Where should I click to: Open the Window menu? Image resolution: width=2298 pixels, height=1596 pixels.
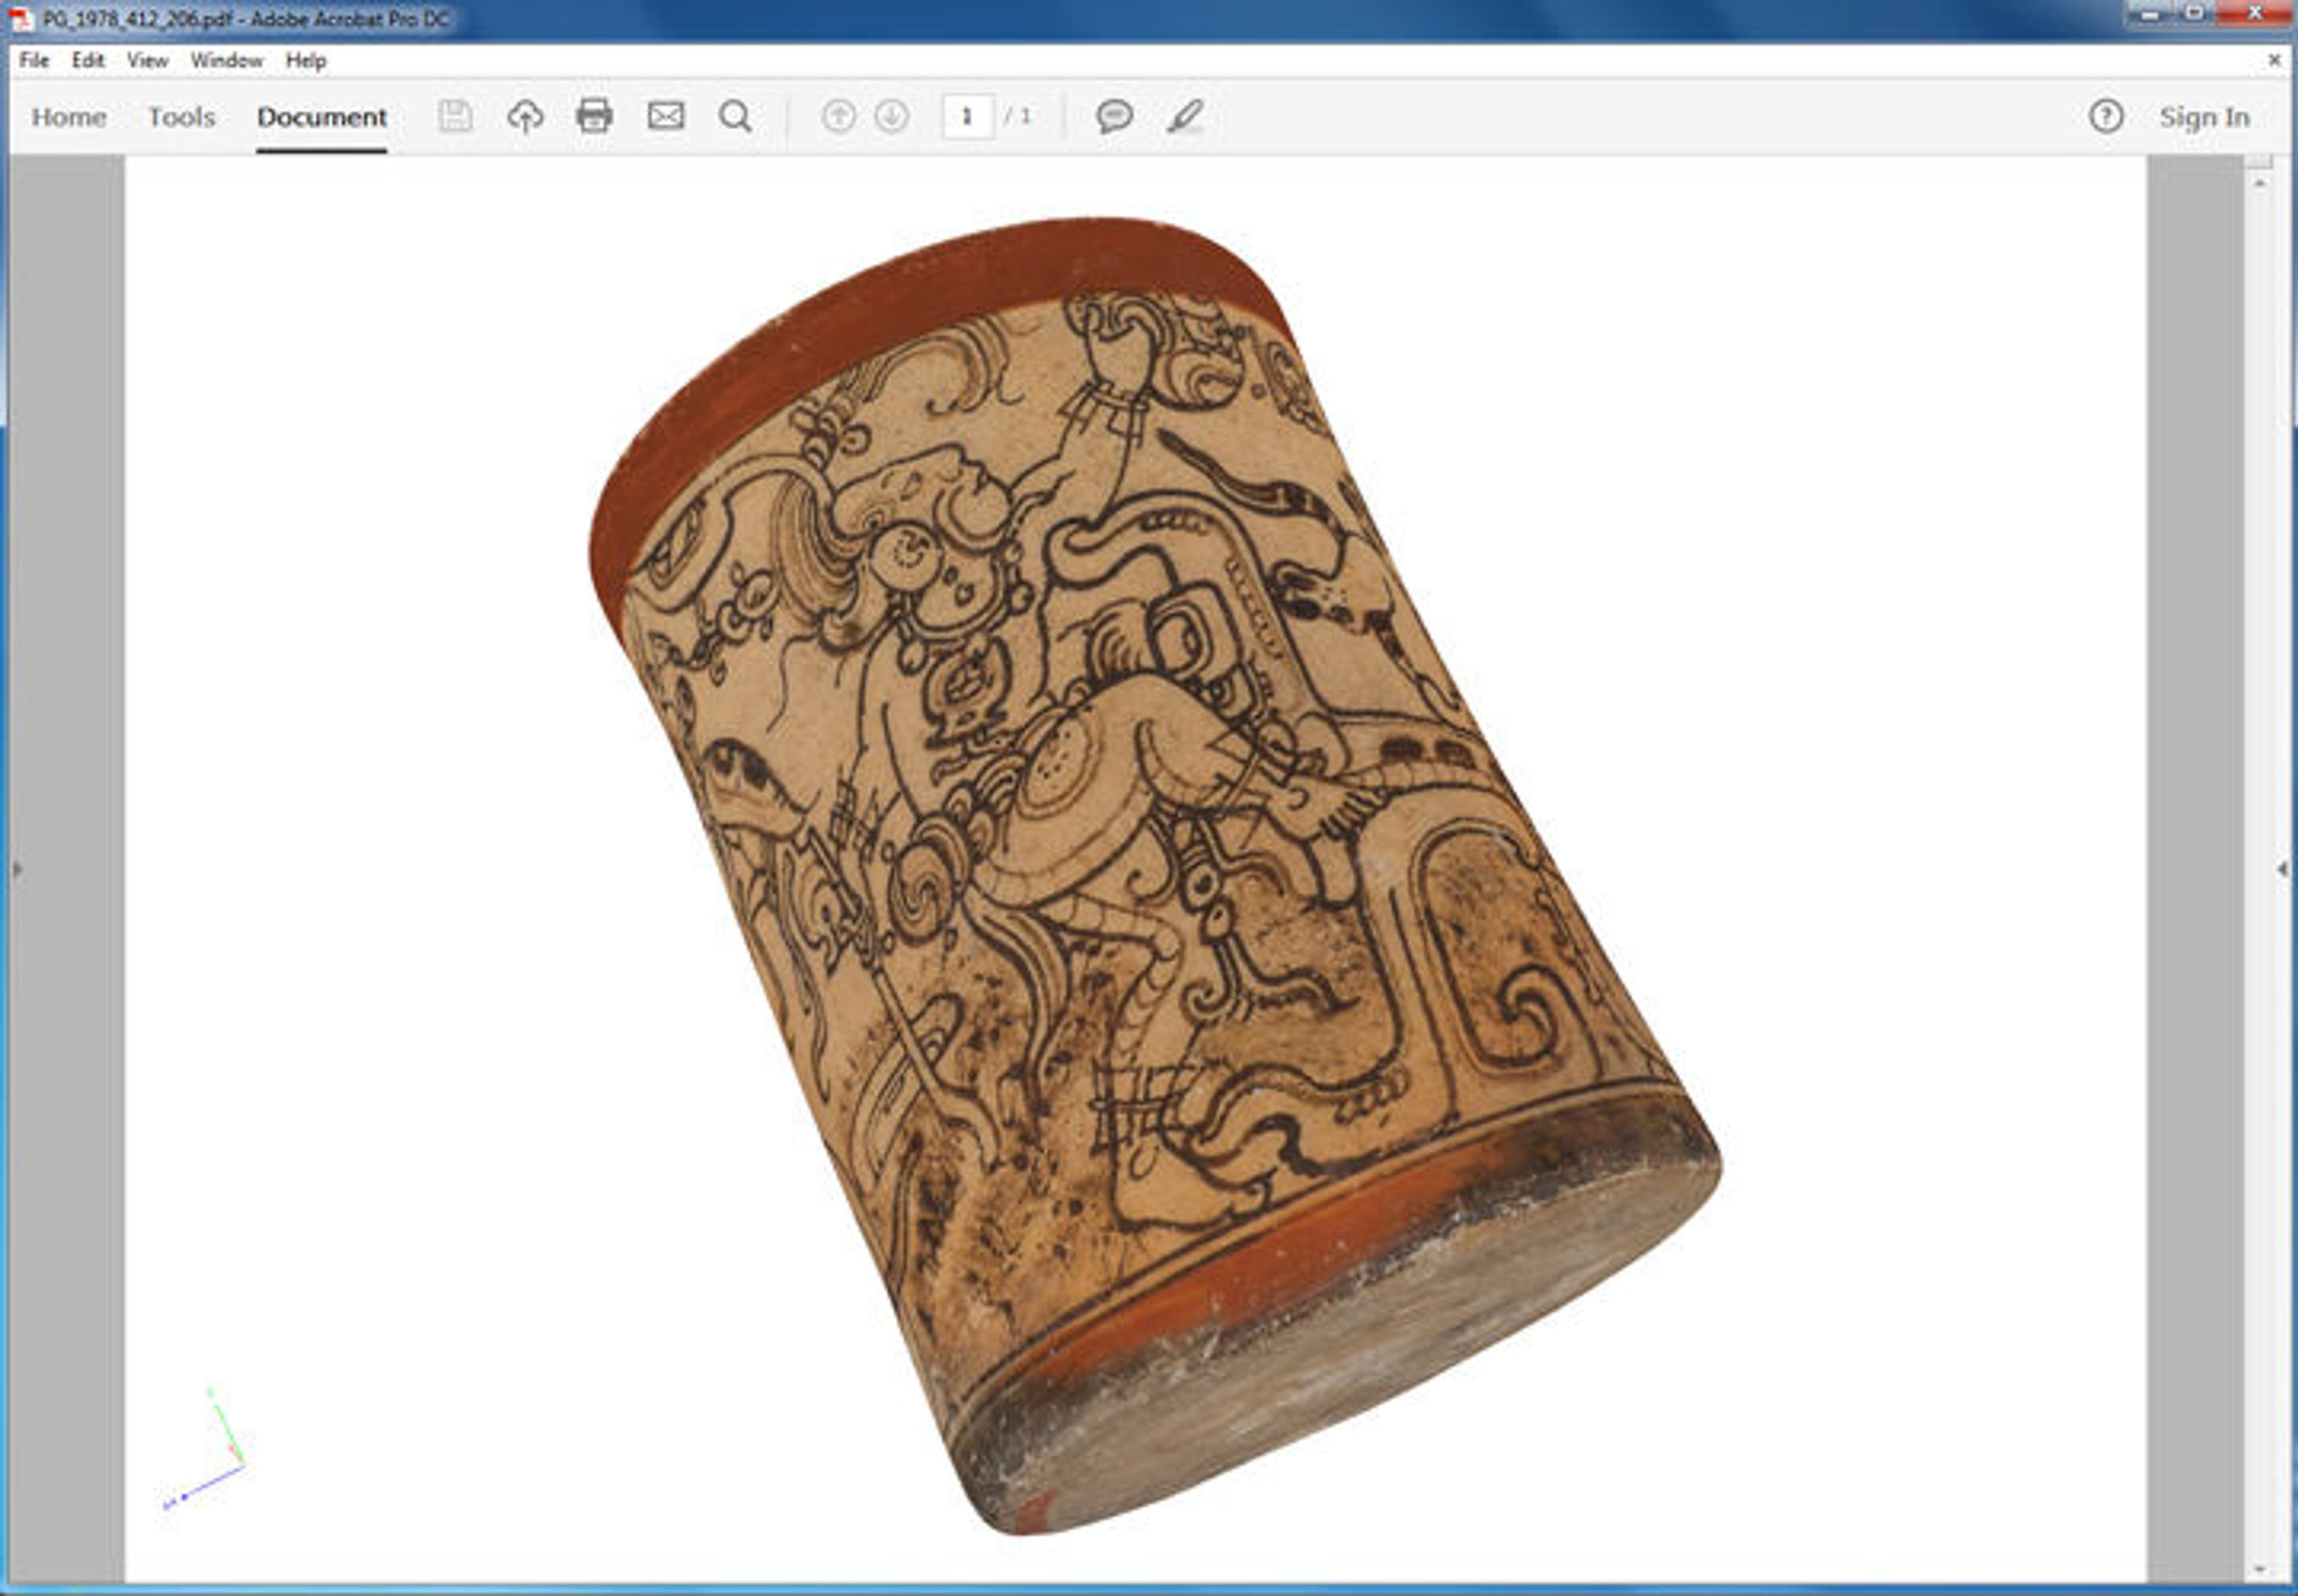pos(226,60)
